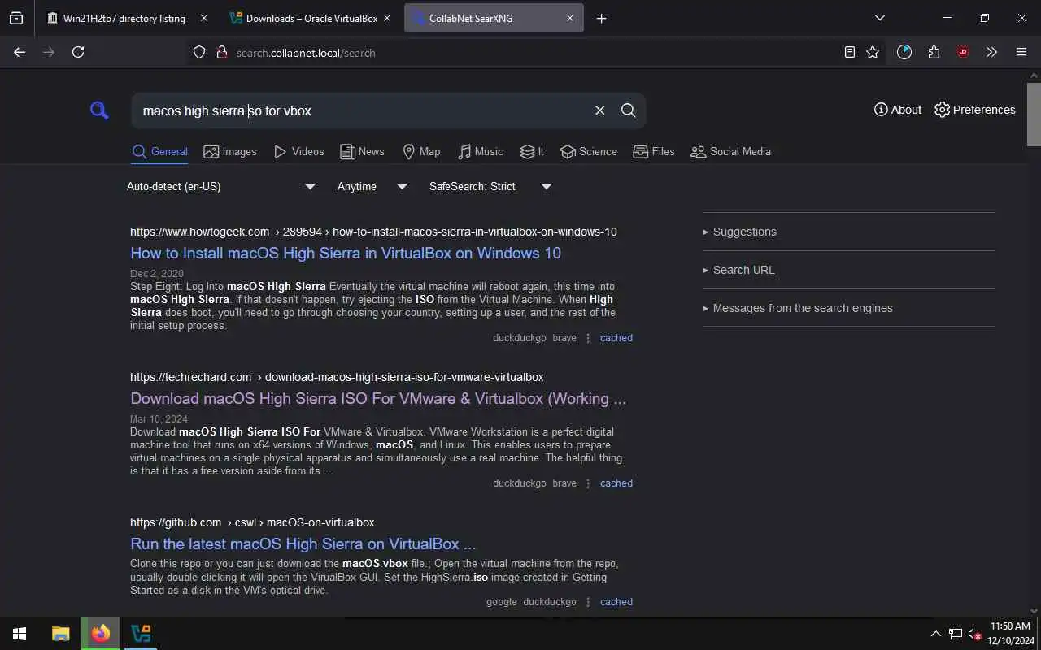Open a new browser tab
Viewport: 1041px width, 650px height.
coord(601,18)
